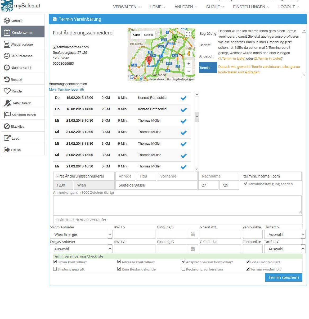Select the Wiedervorlage hourglass icon
The image size is (309, 319).
[7, 44]
